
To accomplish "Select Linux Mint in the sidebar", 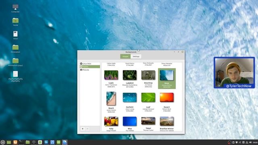I will (90, 64).
